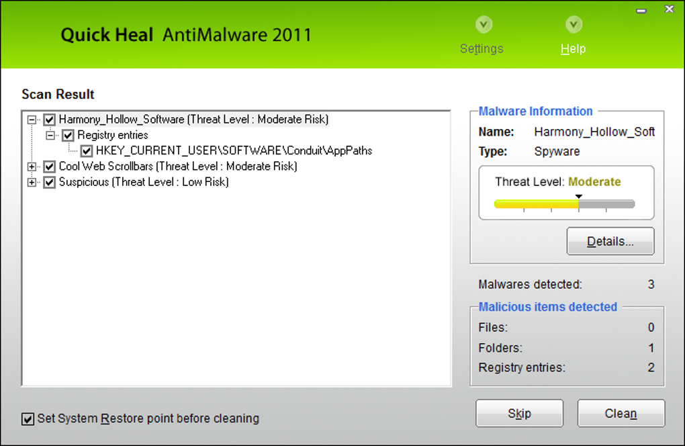Toggle Set System Restore point before cleaning

[x=28, y=419]
